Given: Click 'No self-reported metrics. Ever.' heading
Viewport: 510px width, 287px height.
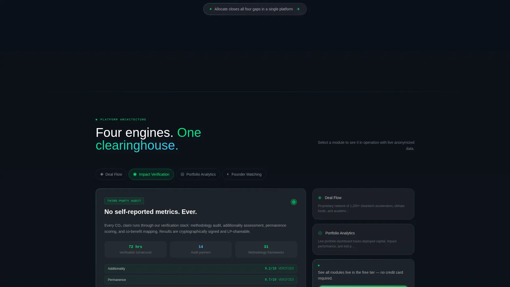Looking at the screenshot, I should click(x=151, y=212).
